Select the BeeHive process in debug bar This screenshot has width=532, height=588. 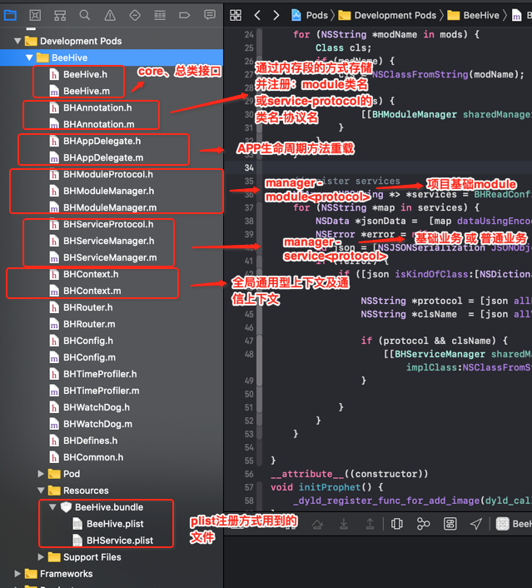tap(514, 524)
